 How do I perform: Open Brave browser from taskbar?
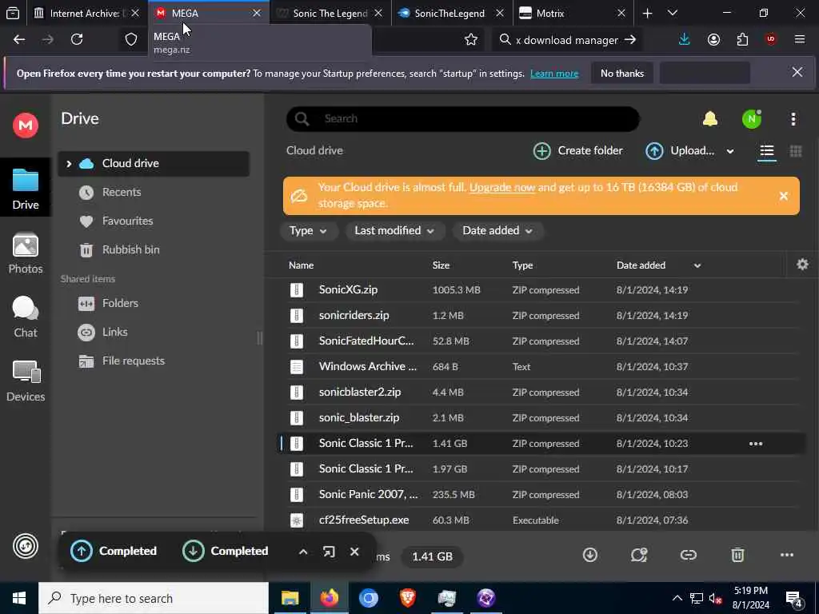[x=407, y=598]
